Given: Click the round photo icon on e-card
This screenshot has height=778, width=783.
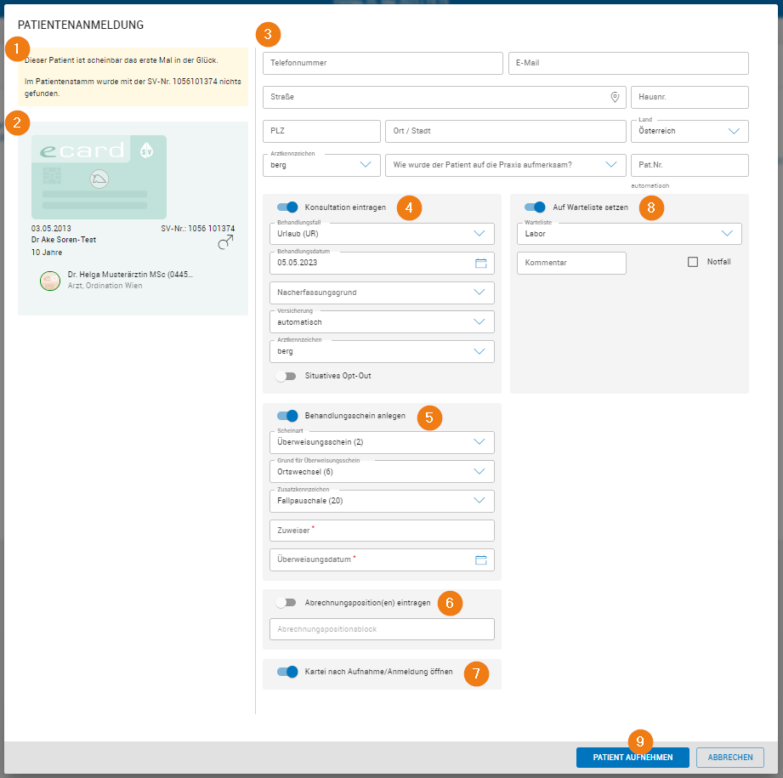Looking at the screenshot, I should (x=99, y=179).
